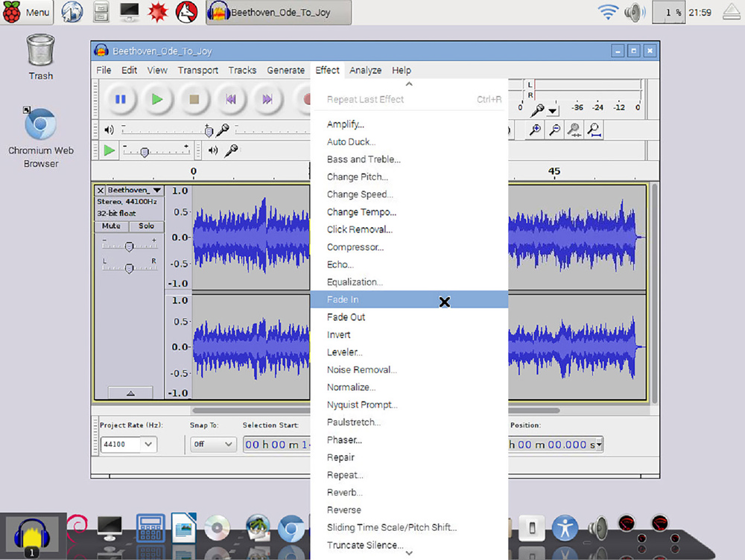Click the output volume speaker icon
Image resolution: width=745 pixels, height=560 pixels.
coord(109,130)
